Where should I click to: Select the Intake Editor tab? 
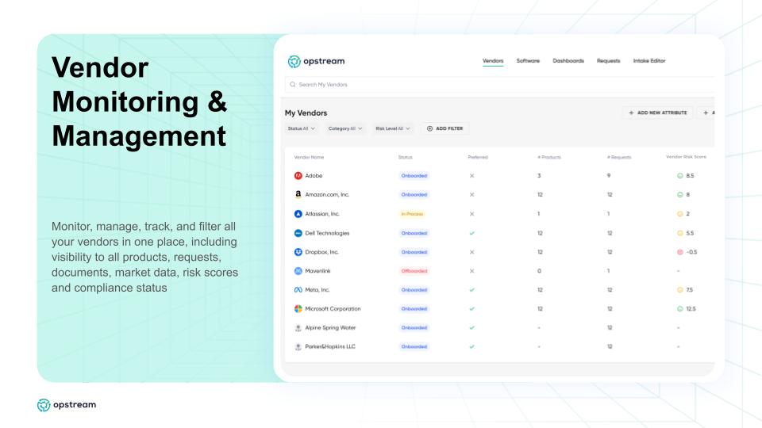649,61
